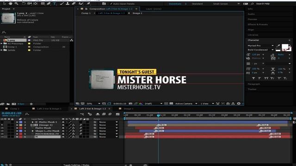Select the Zoom magnifier tool

click(x=17, y=4)
